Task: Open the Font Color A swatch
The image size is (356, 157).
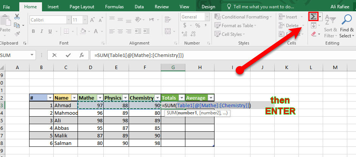Action: [x=96, y=31]
